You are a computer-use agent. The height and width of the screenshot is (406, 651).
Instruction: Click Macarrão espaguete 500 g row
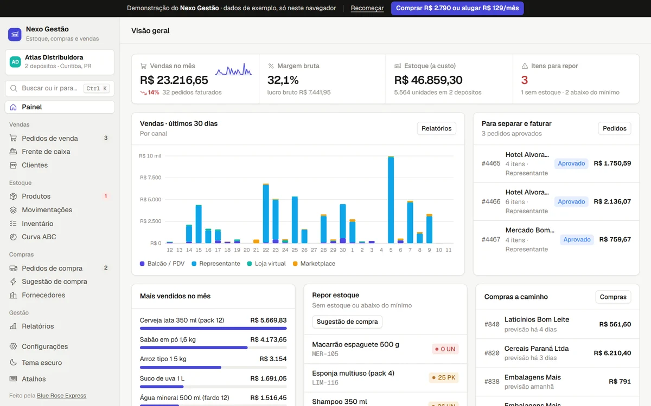coord(385,349)
